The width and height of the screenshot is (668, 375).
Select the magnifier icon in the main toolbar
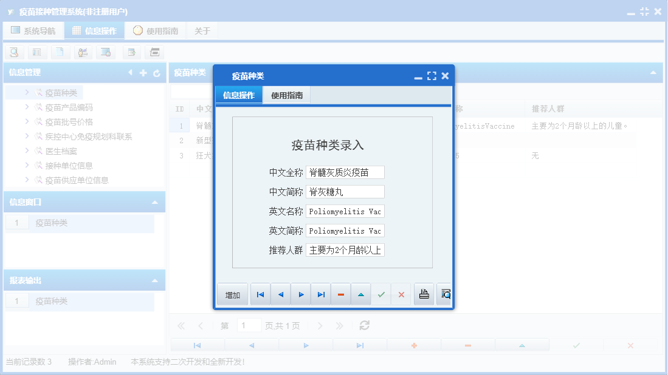click(x=13, y=52)
